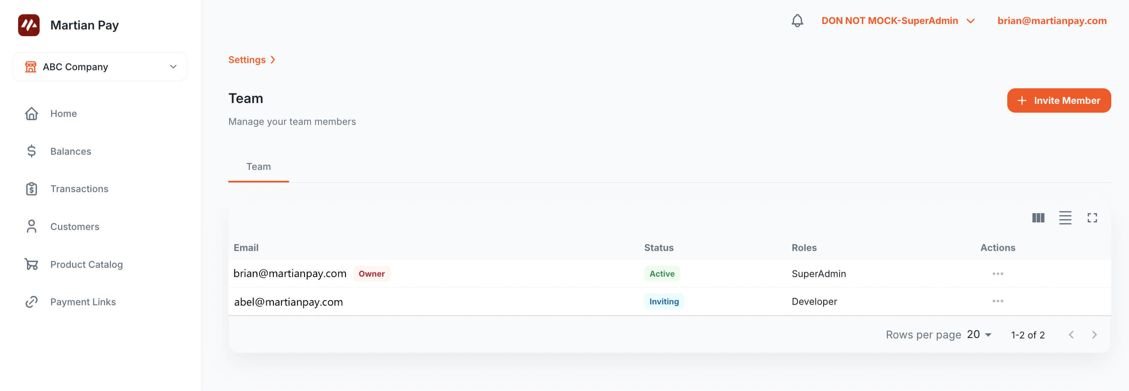Open the show/hide columns icon
1129x391 pixels.
[1038, 218]
